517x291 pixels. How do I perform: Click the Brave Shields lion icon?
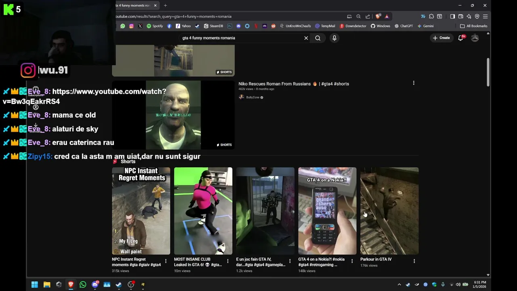point(378,17)
